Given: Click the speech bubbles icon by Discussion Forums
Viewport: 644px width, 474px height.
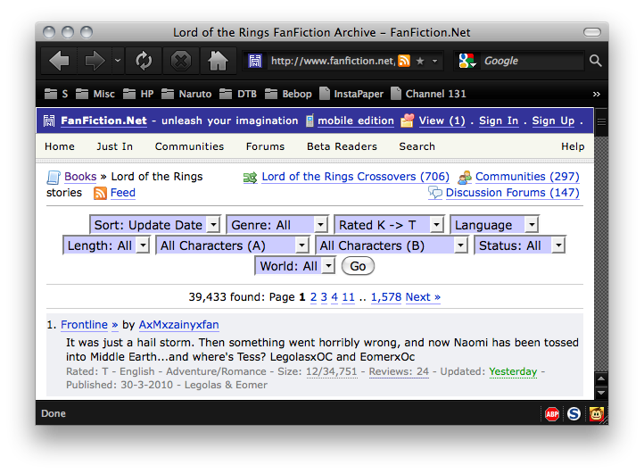Looking at the screenshot, I should tap(435, 193).
